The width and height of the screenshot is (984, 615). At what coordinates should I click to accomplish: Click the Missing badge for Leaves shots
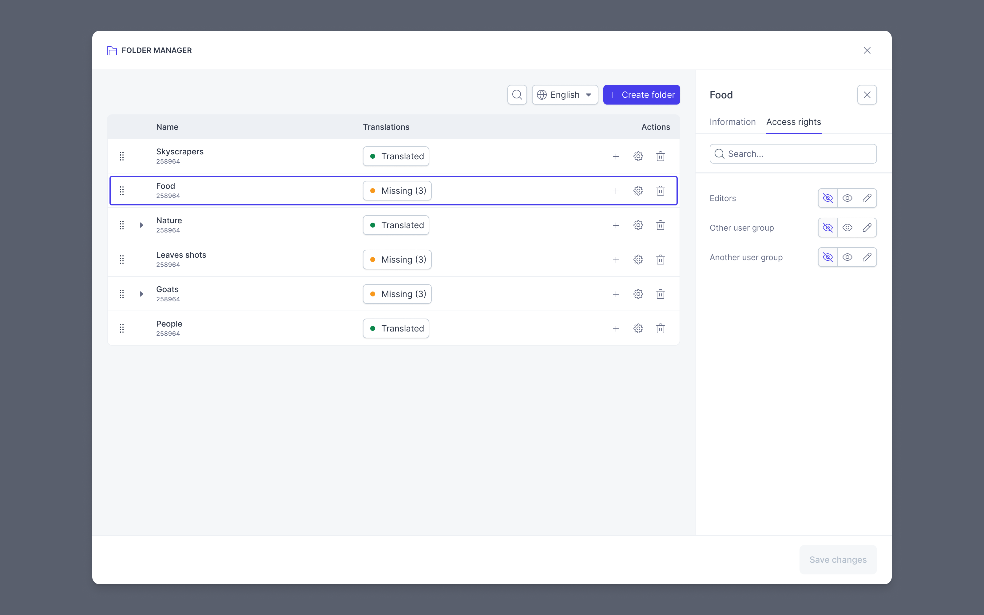[397, 259]
